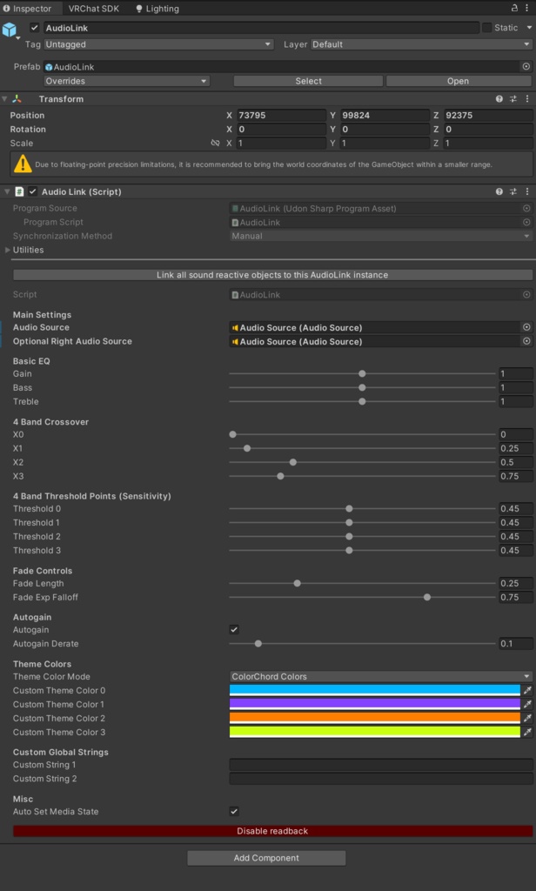Viewport: 536px width, 891px height.
Task: Click the Disable readback button
Action: click(268, 831)
